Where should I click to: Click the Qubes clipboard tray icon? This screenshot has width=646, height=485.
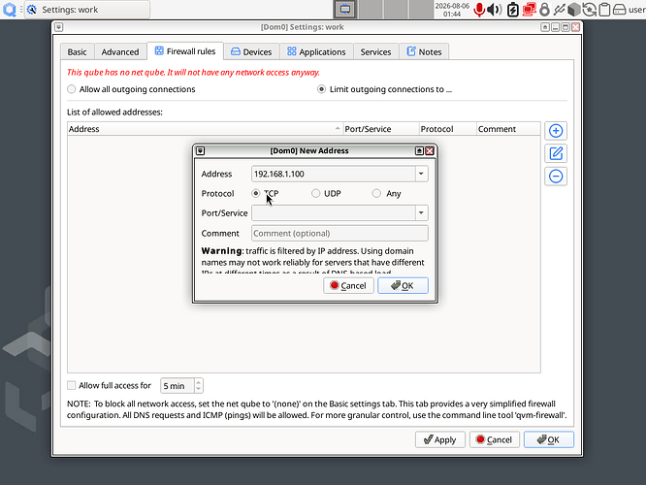(x=604, y=10)
